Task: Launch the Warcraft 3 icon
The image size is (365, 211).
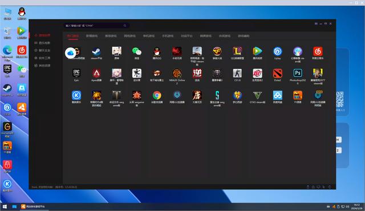Action: 217,74
